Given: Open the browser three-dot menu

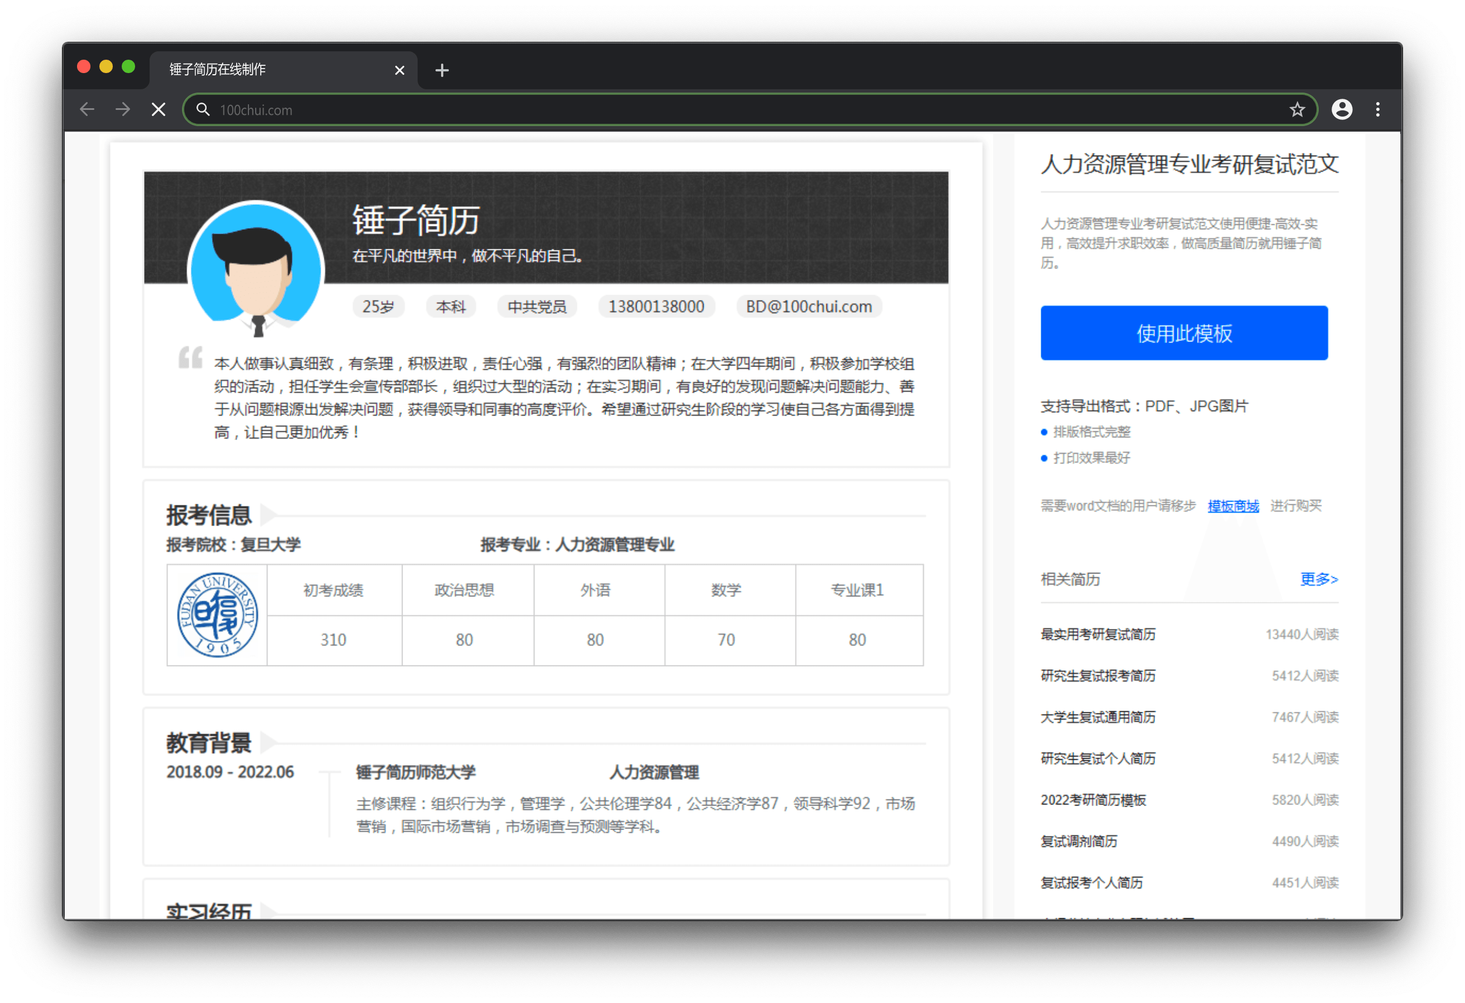Looking at the screenshot, I should point(1377,110).
